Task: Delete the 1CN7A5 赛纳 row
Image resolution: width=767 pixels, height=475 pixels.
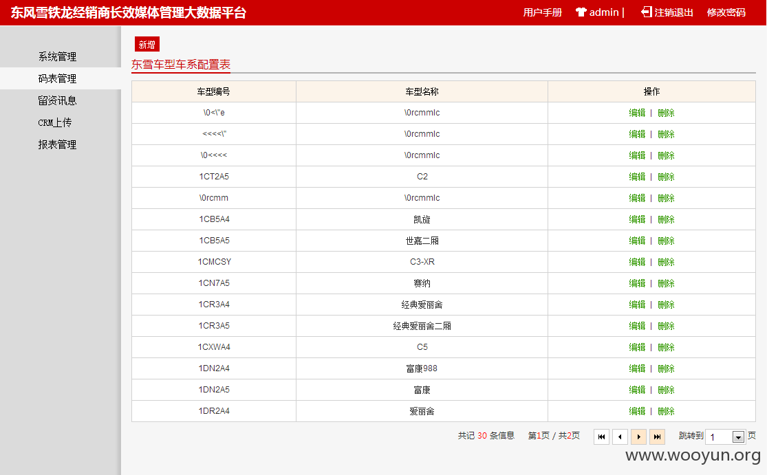Action: (x=666, y=283)
